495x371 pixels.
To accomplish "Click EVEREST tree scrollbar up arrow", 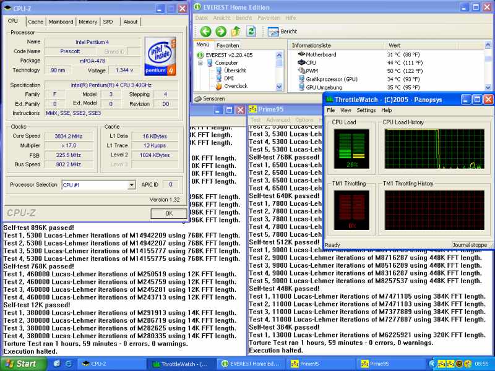I will coord(279,55).
